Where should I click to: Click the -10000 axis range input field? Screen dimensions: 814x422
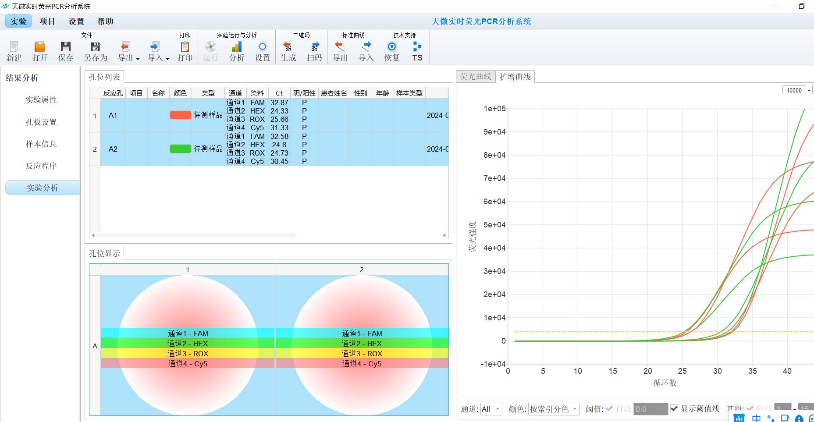tap(794, 90)
